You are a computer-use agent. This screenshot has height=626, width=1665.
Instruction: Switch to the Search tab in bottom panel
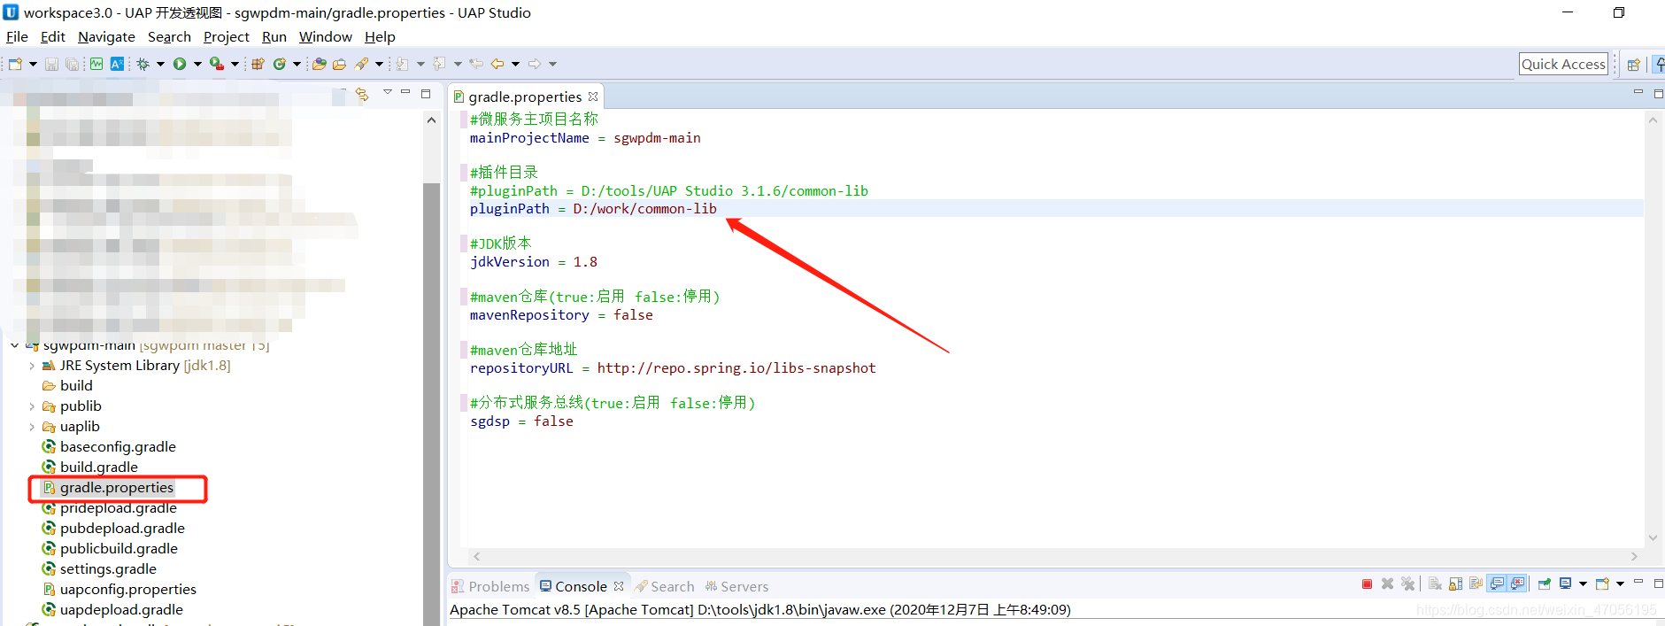pyautogui.click(x=665, y=586)
